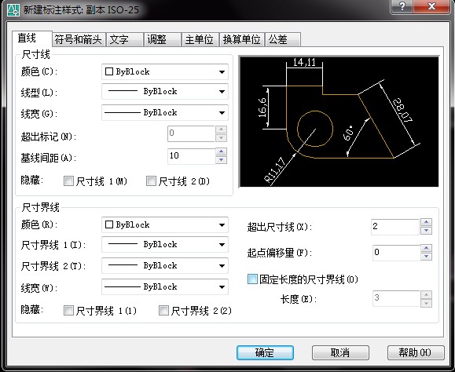
Task: Decrease 超出尺寸线 value with down arrow
Action: pos(426,231)
